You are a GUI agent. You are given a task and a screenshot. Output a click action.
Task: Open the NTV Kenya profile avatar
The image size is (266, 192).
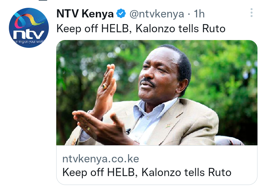[x=29, y=28]
